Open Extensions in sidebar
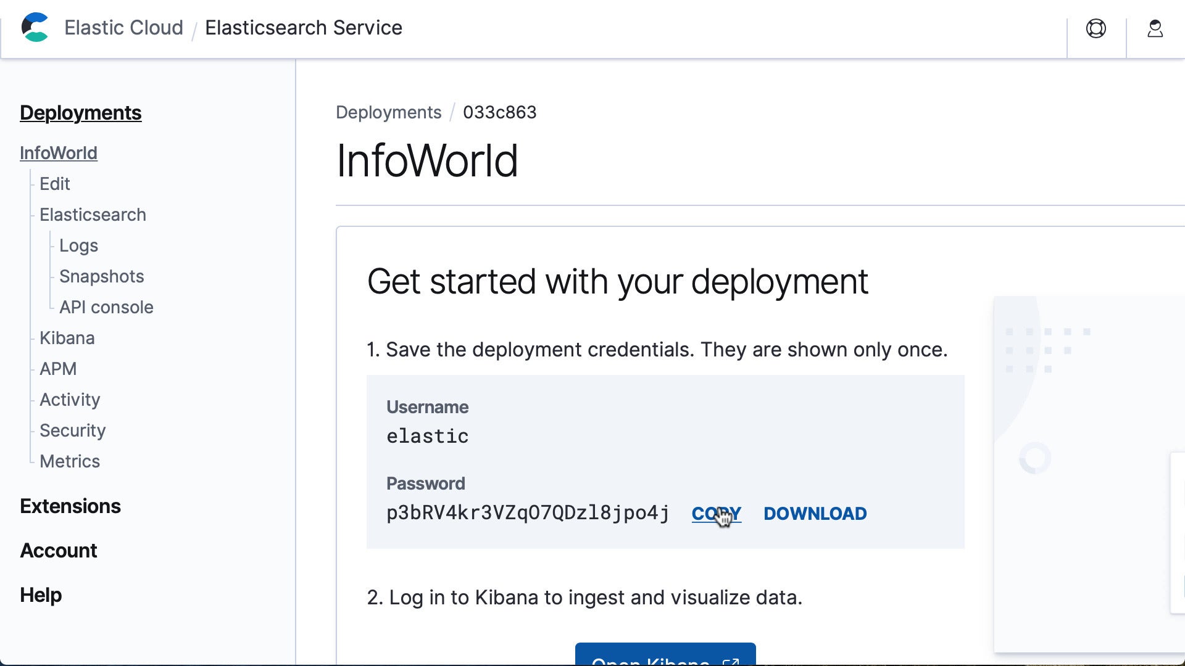 point(70,506)
